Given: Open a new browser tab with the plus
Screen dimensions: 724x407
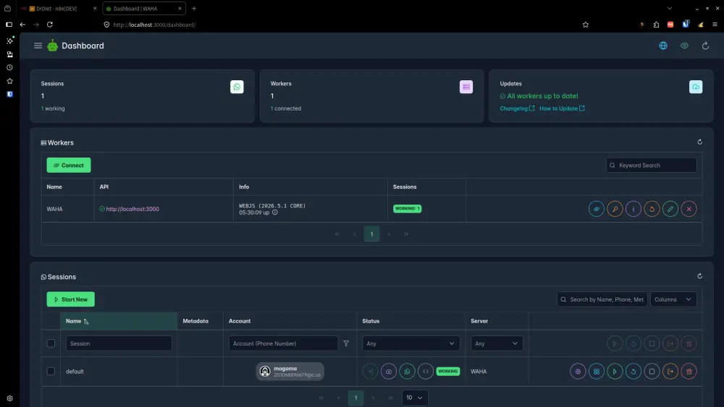Looking at the screenshot, I should coord(194,8).
